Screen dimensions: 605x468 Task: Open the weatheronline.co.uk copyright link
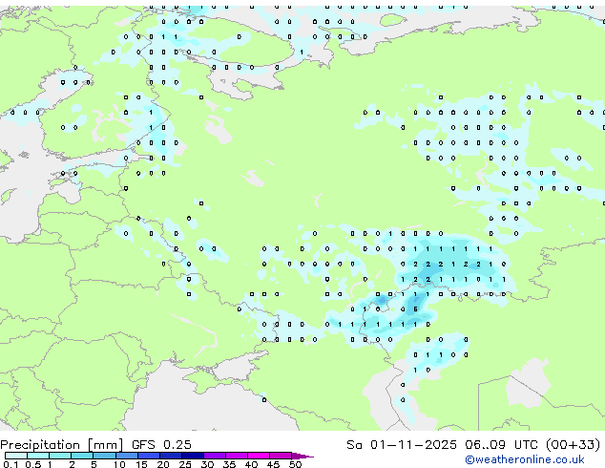pos(525,459)
